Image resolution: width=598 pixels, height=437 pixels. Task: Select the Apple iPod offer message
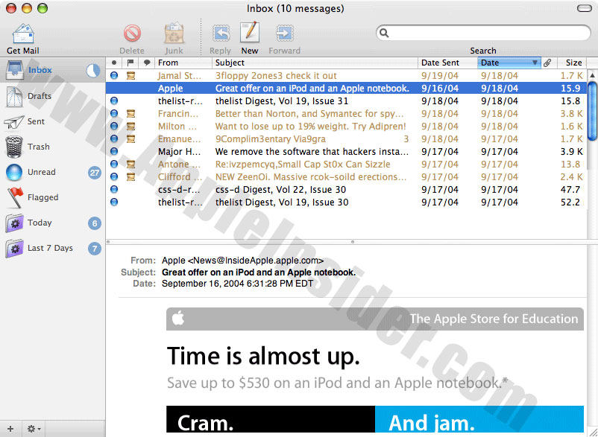click(346, 89)
